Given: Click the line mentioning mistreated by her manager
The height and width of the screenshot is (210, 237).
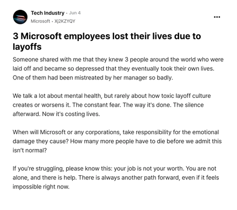Looking at the screenshot, I should coord(93,77).
